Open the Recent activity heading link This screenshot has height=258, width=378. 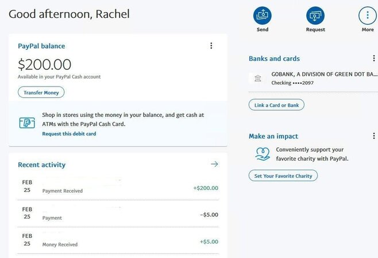(x=42, y=165)
